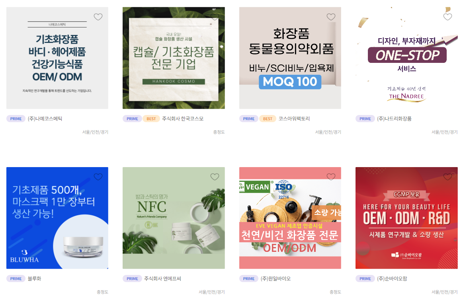Open 코스아워팩토리 company link
This screenshot has width=465, height=298.
coord(294,119)
